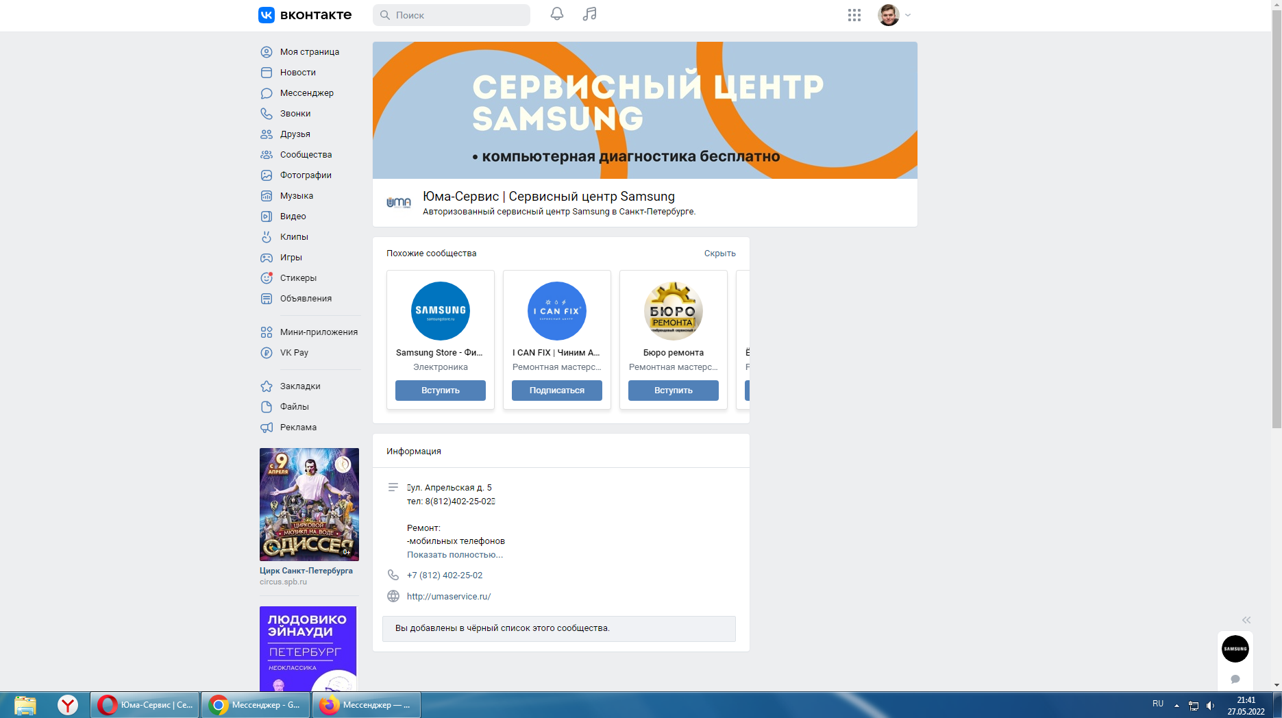Click in the Поиск search field

coord(452,15)
